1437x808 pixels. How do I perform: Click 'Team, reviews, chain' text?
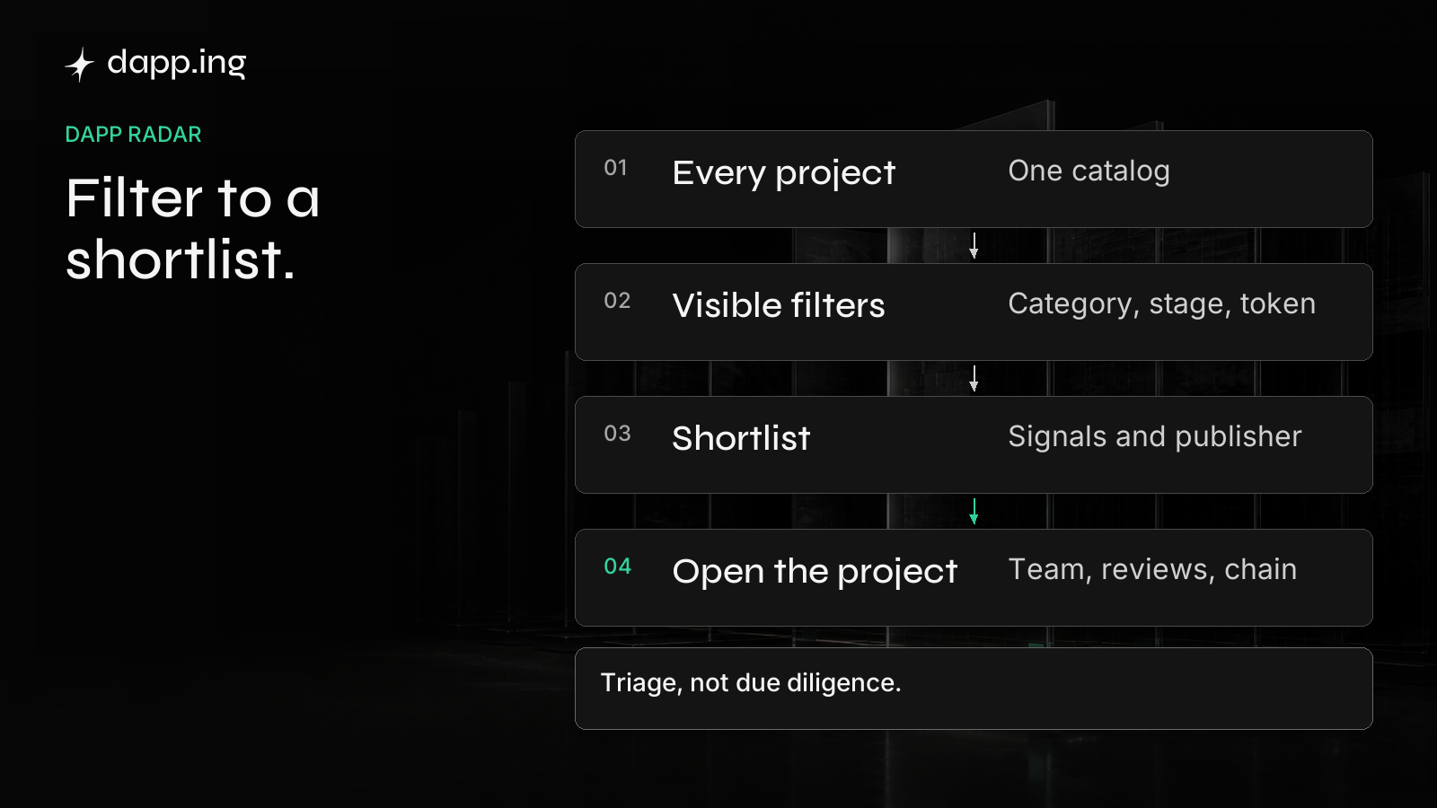pyautogui.click(x=1152, y=569)
